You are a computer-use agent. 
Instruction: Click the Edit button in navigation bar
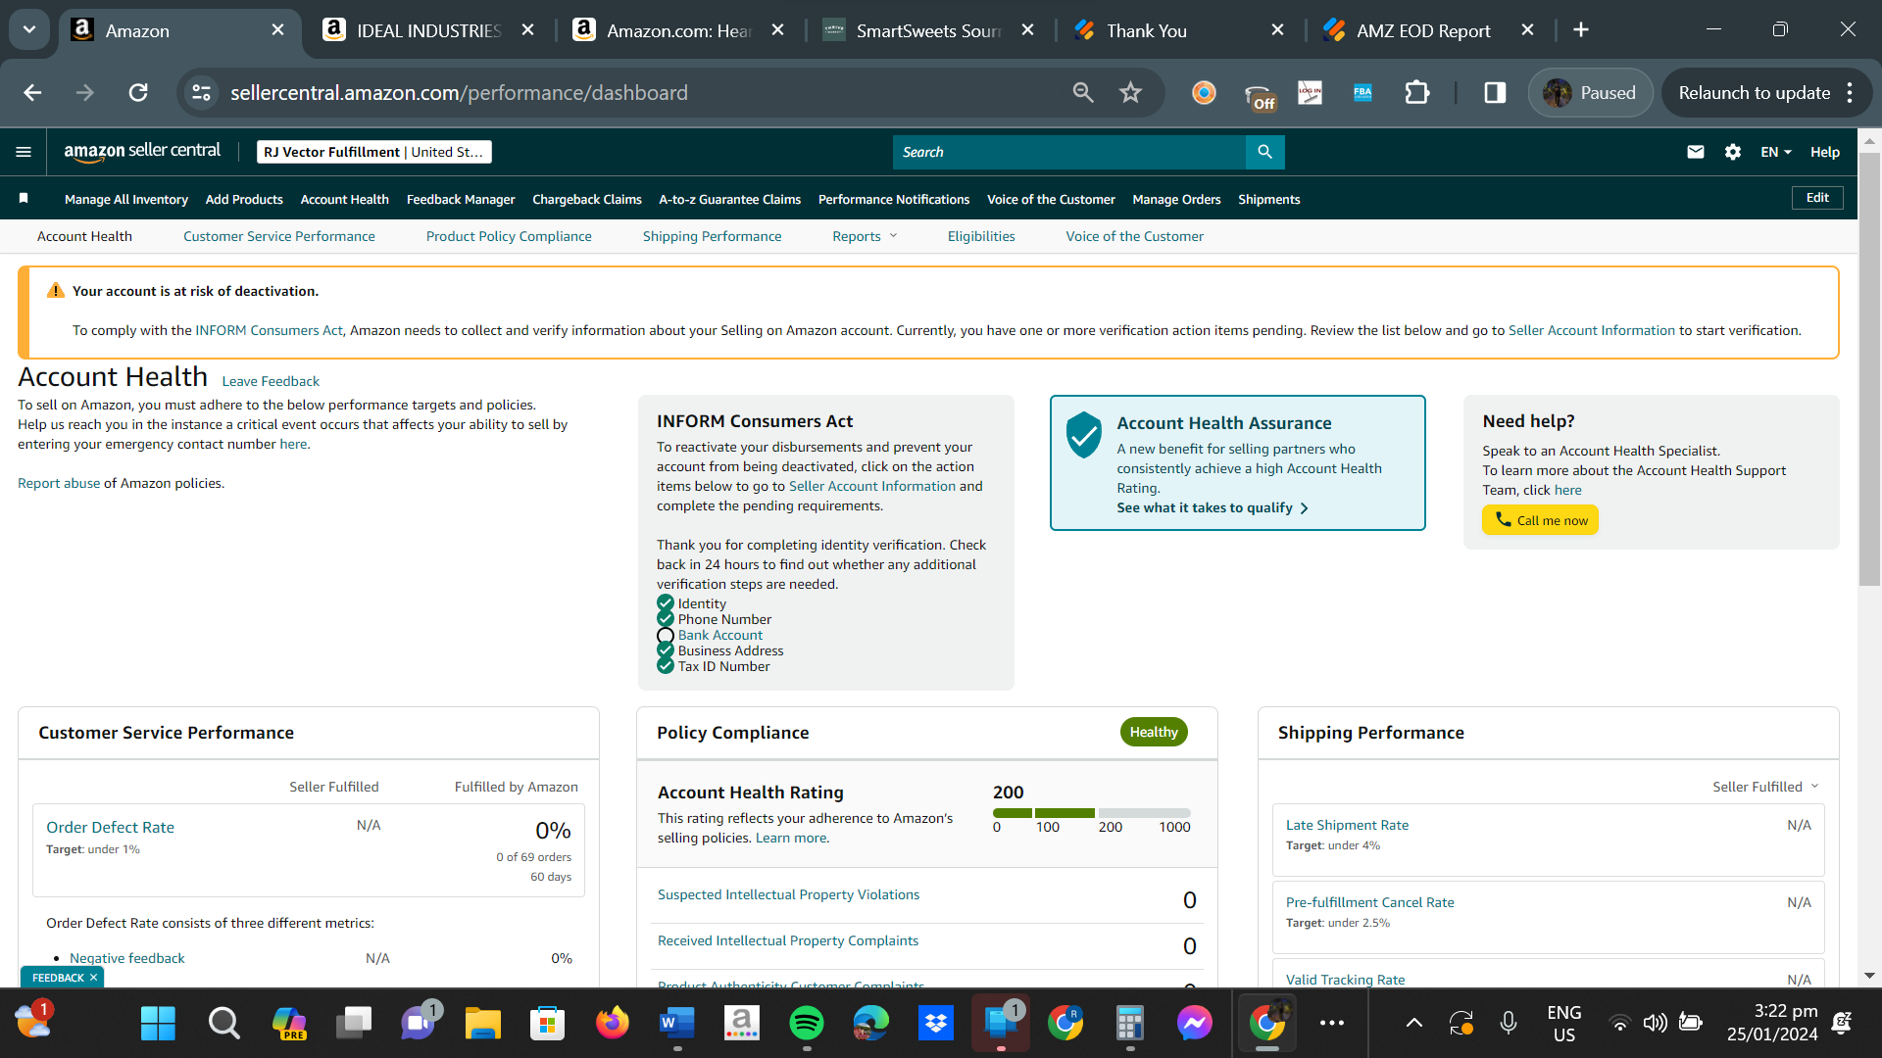pos(1817,198)
